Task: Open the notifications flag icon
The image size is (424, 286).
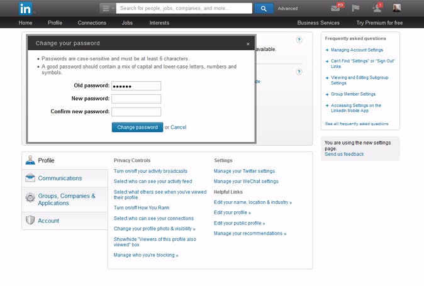Action: 355,8
